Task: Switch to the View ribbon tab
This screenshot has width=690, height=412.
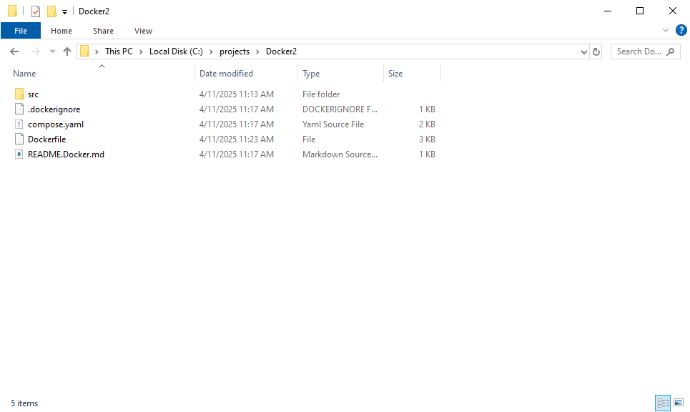Action: 143,31
